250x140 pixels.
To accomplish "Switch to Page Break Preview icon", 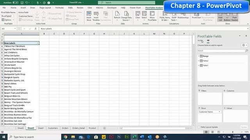I will click(x=219, y=132).
